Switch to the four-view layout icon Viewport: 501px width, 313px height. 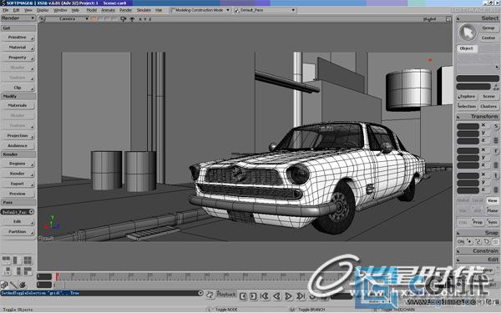(x=28, y=260)
